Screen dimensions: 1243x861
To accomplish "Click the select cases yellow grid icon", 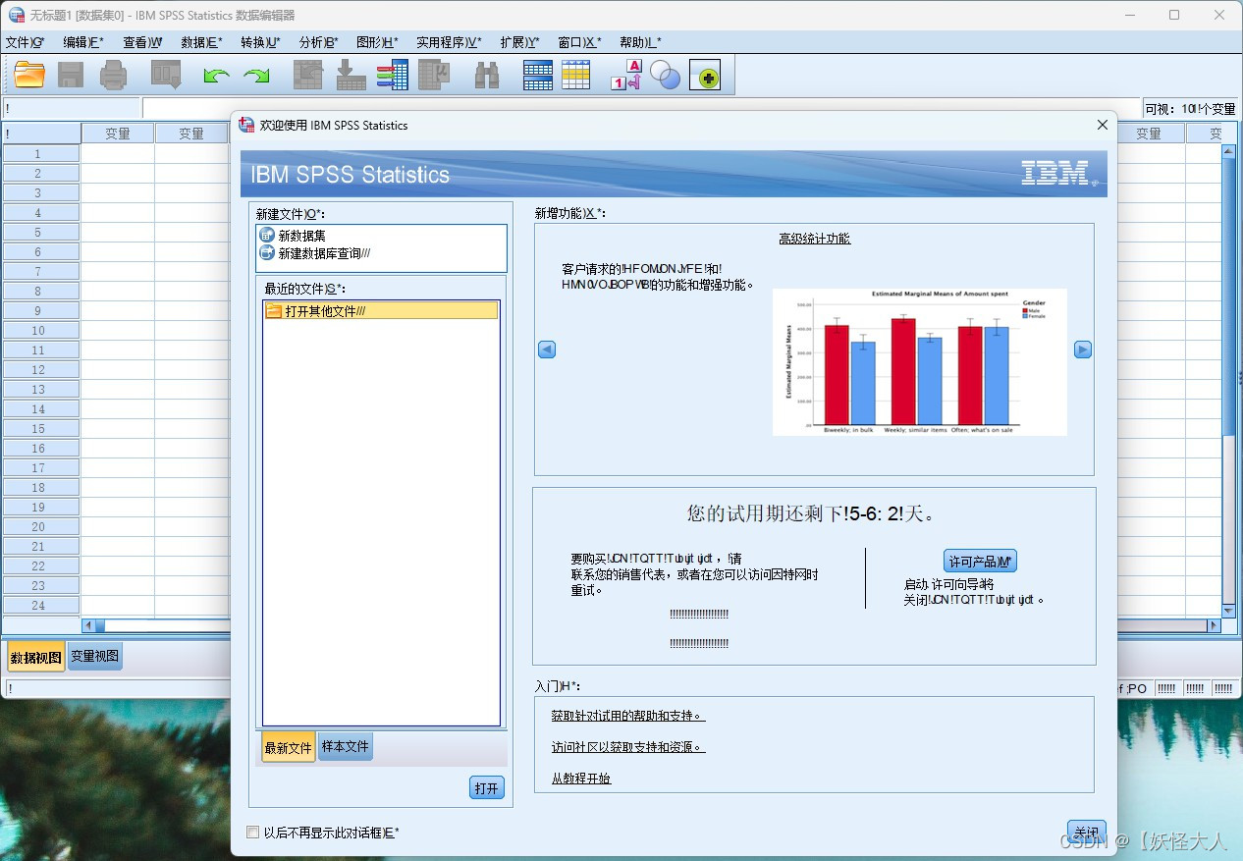I will [x=576, y=76].
